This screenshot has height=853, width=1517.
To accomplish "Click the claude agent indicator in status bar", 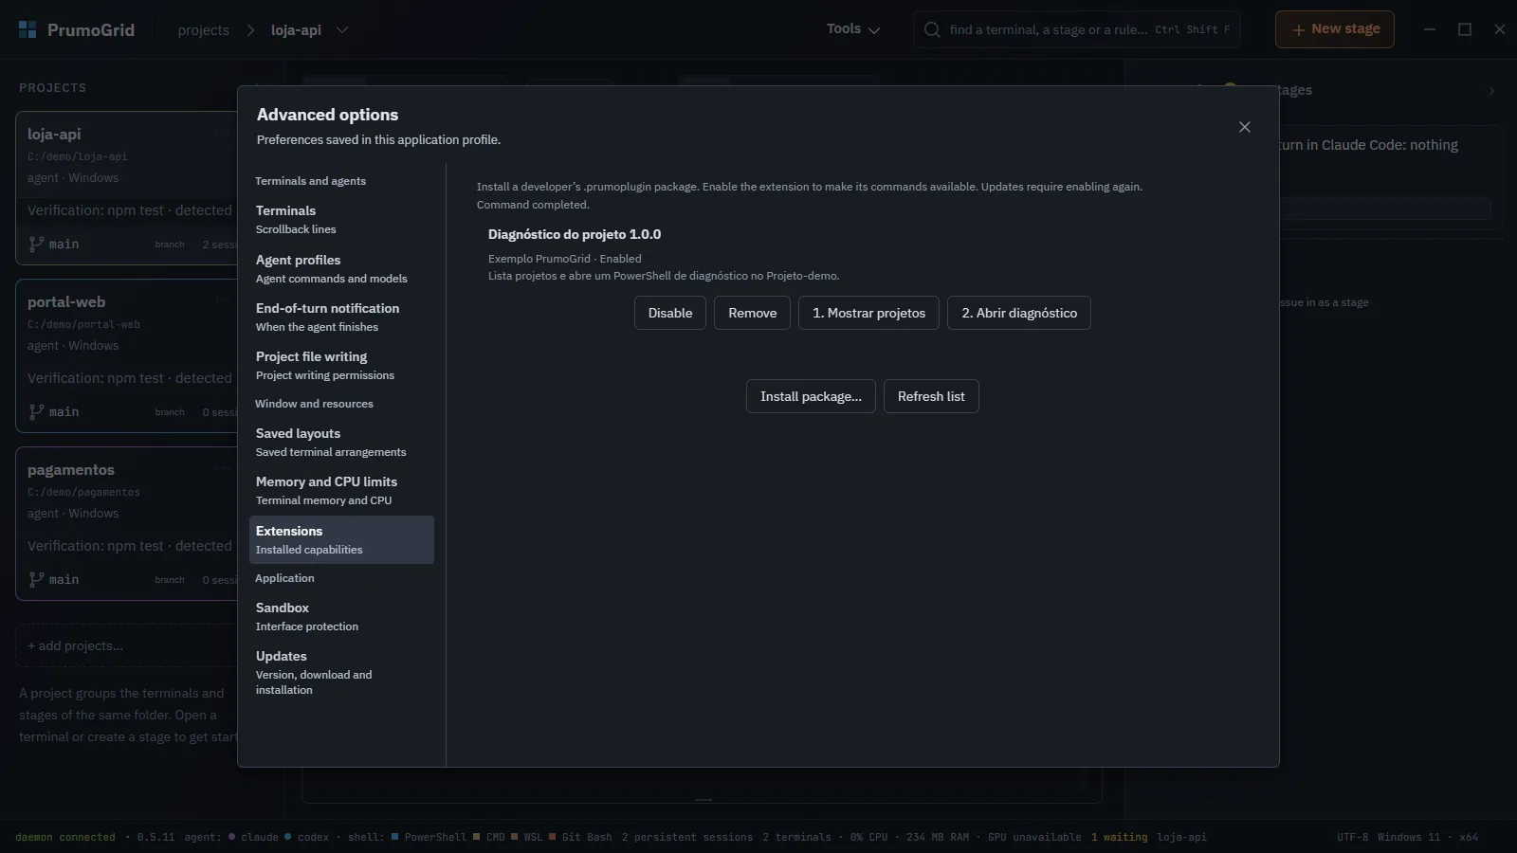I will click(254, 838).
